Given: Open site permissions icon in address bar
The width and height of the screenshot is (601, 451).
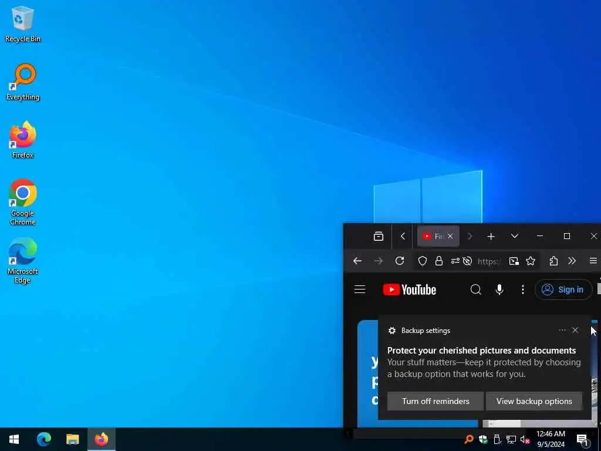Looking at the screenshot, I should [x=455, y=261].
